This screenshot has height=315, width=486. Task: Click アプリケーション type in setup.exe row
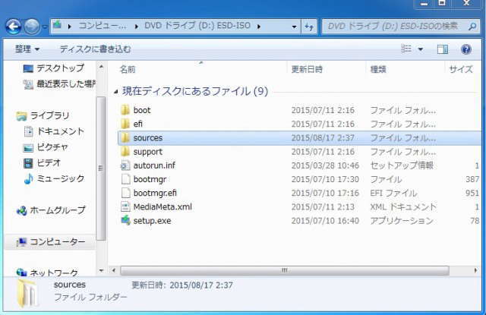click(402, 221)
